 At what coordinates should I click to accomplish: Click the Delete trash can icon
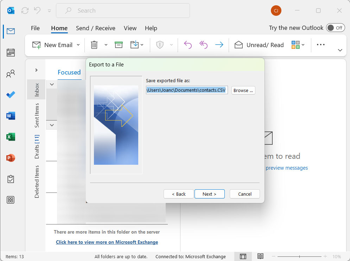coord(94,45)
